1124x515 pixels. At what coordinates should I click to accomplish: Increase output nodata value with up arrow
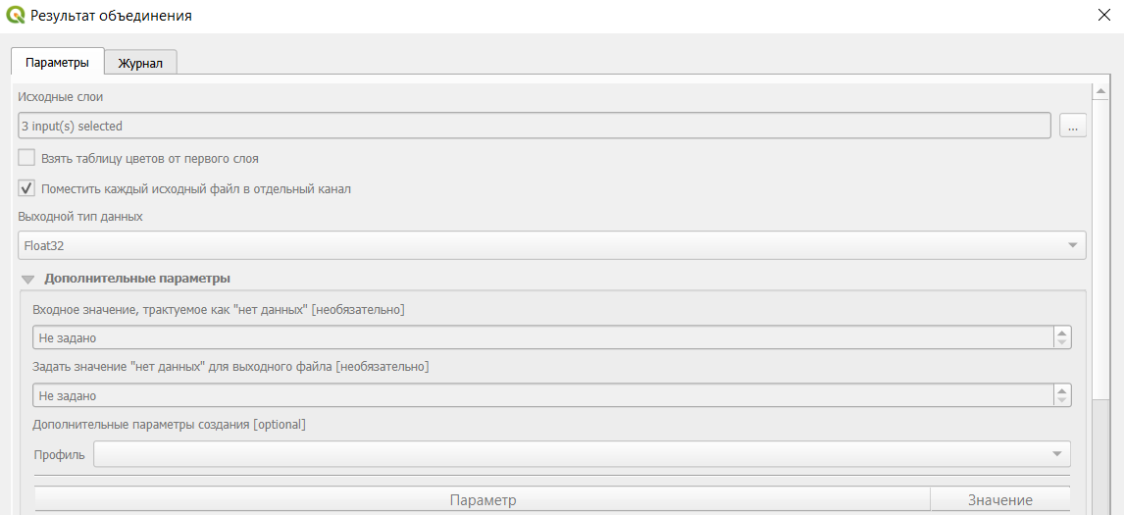click(1061, 390)
